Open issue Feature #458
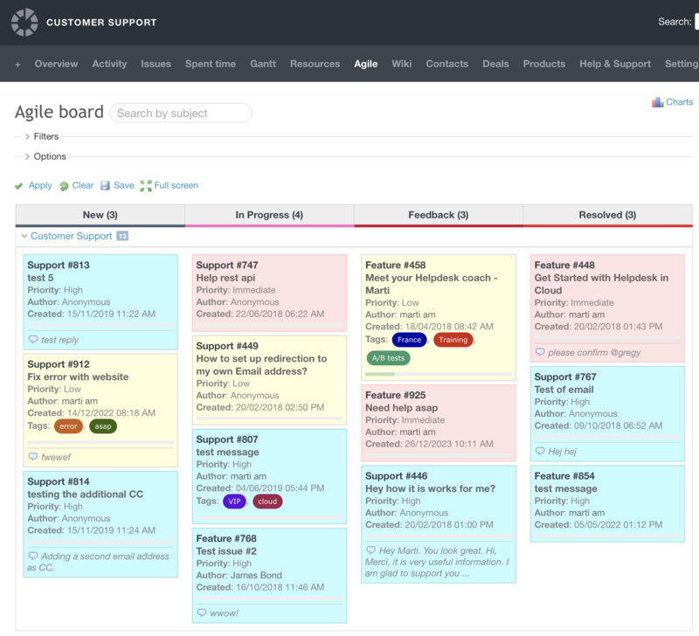 395,266
